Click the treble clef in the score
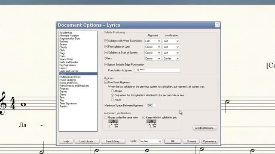275x154 pixels. click(x=3, y=103)
